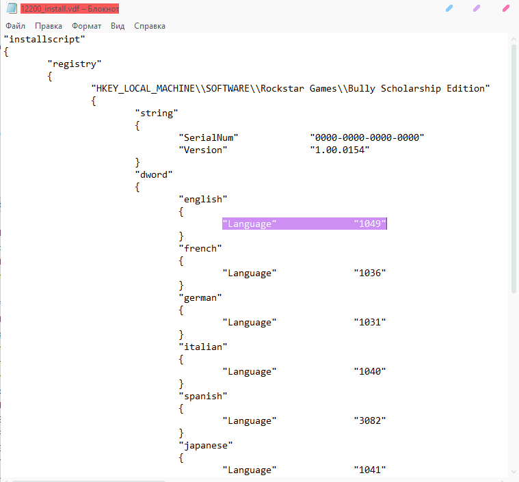Open the Вид menu

click(x=118, y=26)
